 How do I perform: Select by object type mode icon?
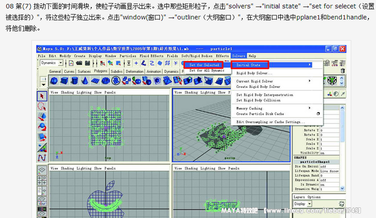tap(110, 63)
